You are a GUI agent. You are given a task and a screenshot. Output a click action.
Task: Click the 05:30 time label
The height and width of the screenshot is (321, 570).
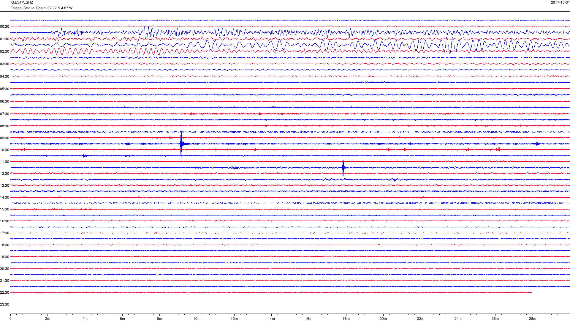(x=4, y=89)
